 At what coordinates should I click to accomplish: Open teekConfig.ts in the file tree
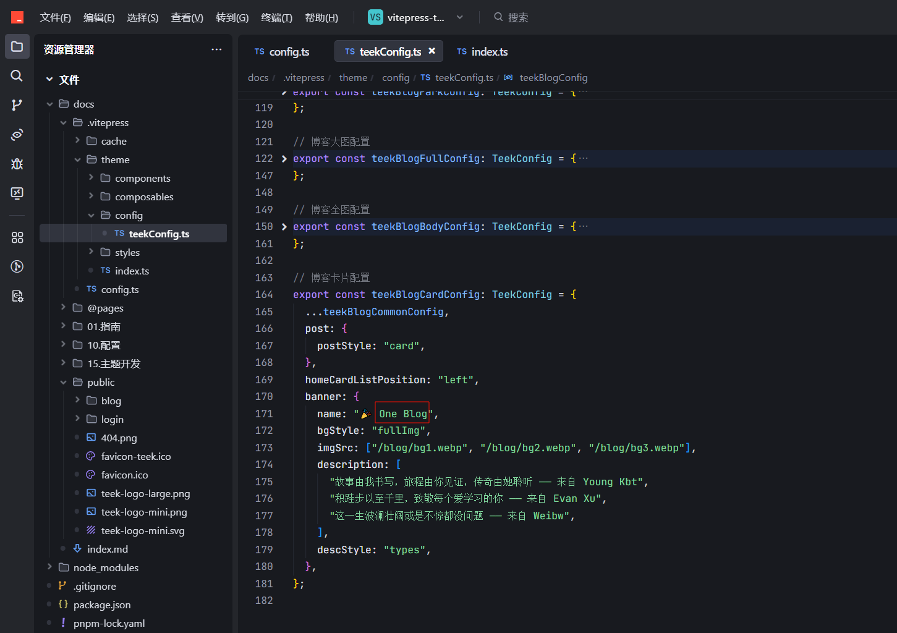133,234
